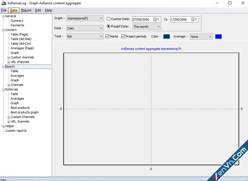Select Table under Search
This screenshot has height=181, width=248.
coord(14,71)
